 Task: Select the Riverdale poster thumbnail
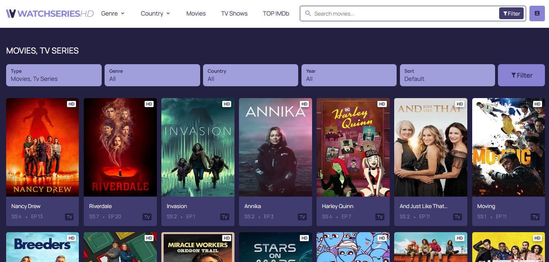(120, 147)
